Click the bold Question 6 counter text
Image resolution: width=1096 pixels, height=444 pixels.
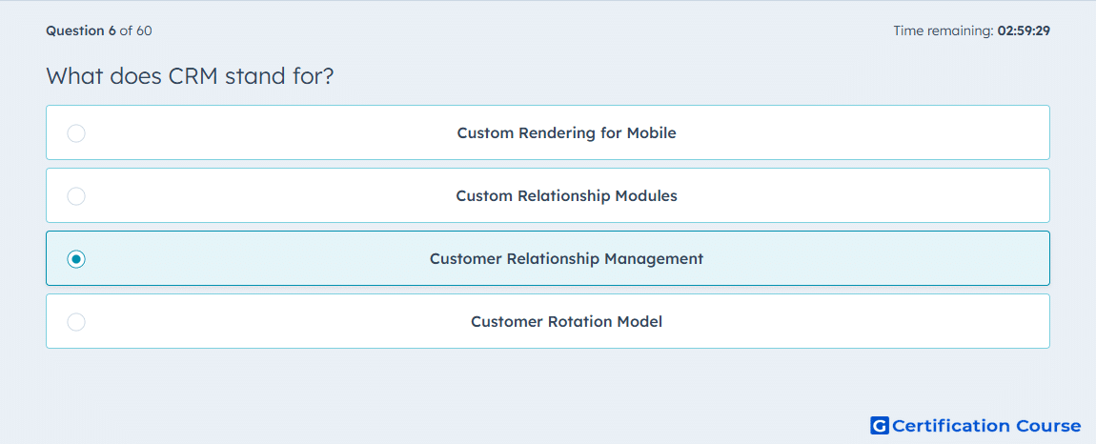[81, 30]
